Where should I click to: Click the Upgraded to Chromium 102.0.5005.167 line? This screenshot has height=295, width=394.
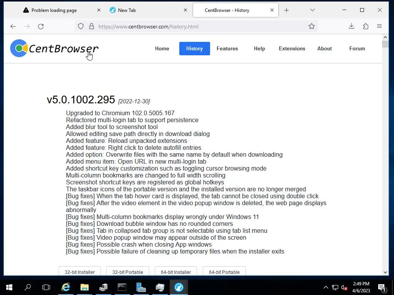click(120, 113)
